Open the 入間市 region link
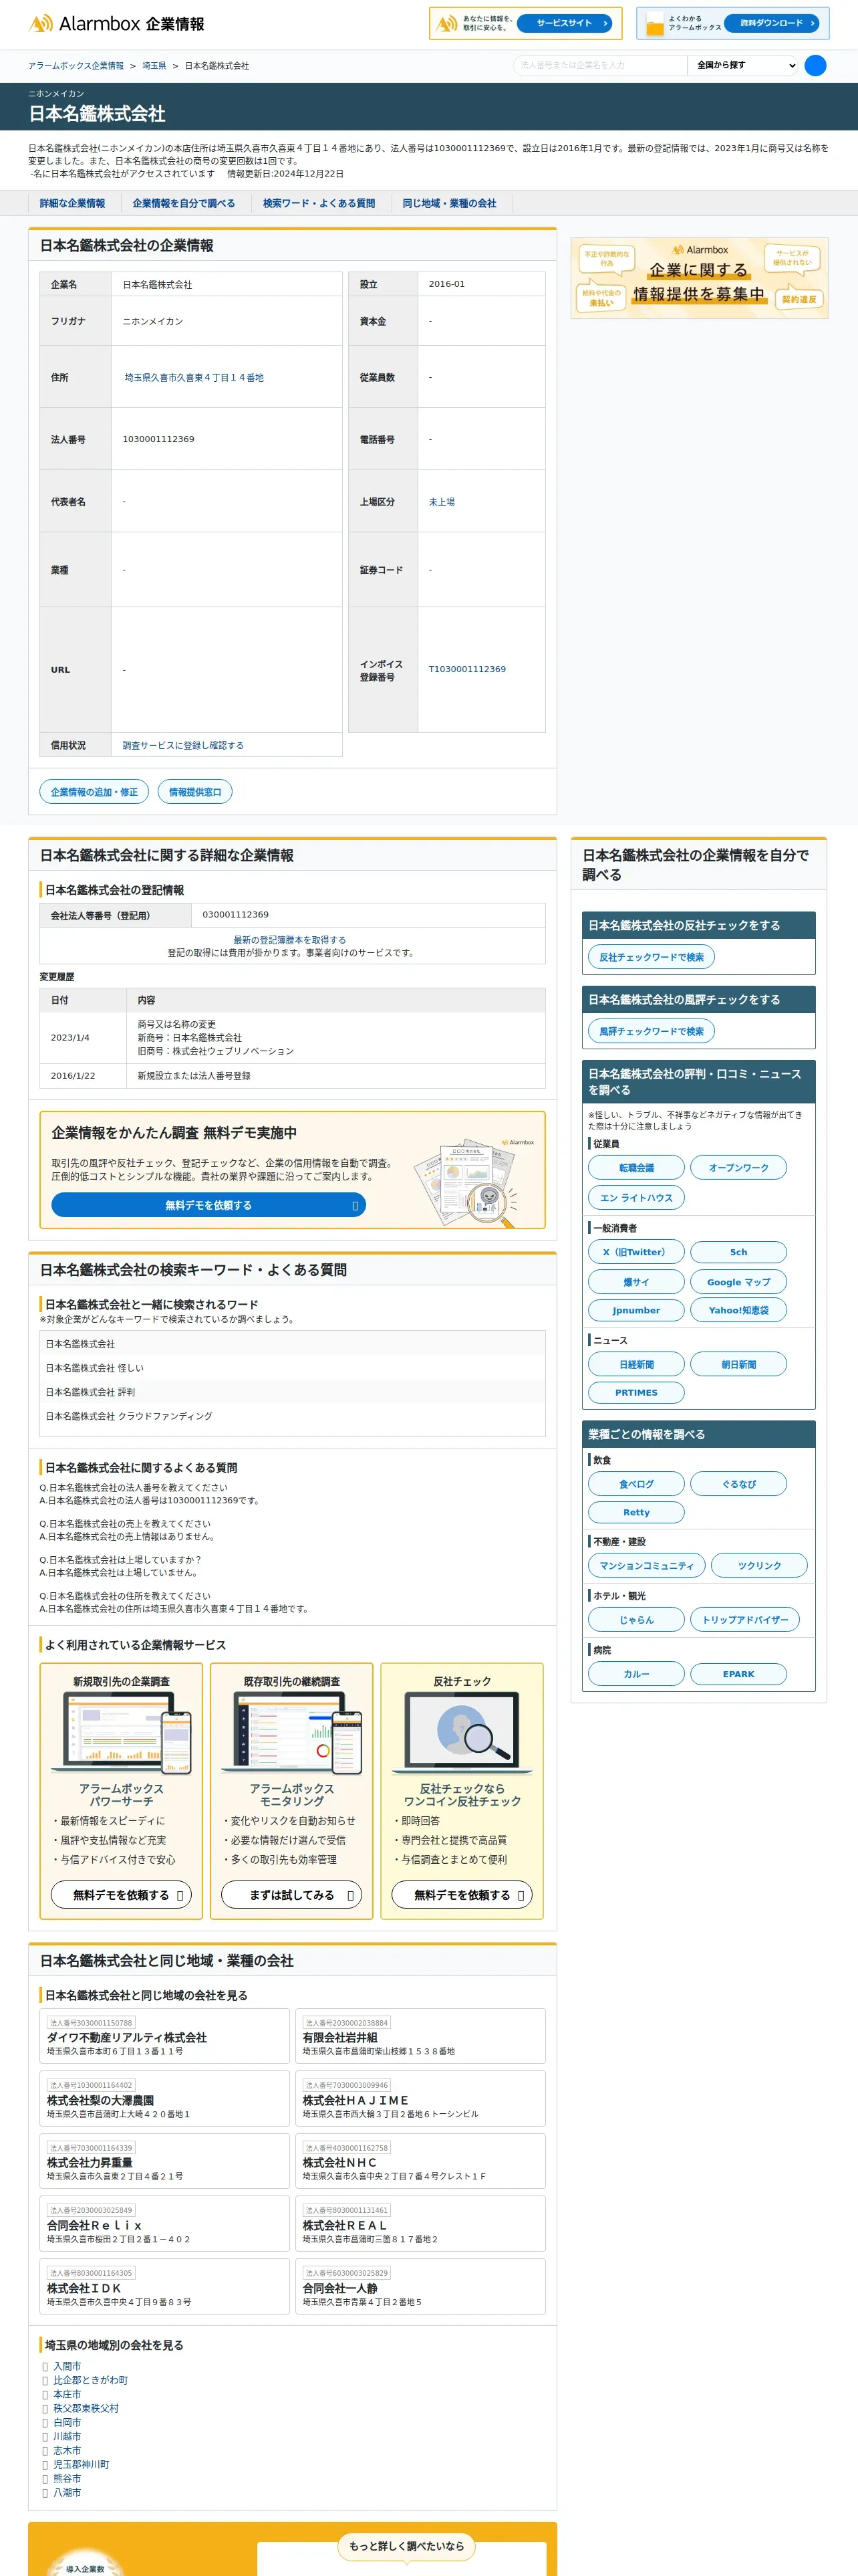Screen dimensions: 858x2576 tap(67, 2366)
